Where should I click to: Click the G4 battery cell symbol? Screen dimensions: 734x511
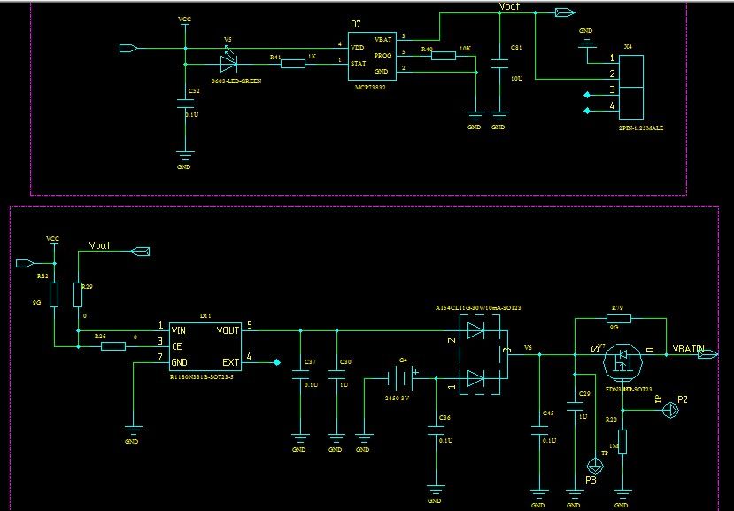[x=401, y=379]
